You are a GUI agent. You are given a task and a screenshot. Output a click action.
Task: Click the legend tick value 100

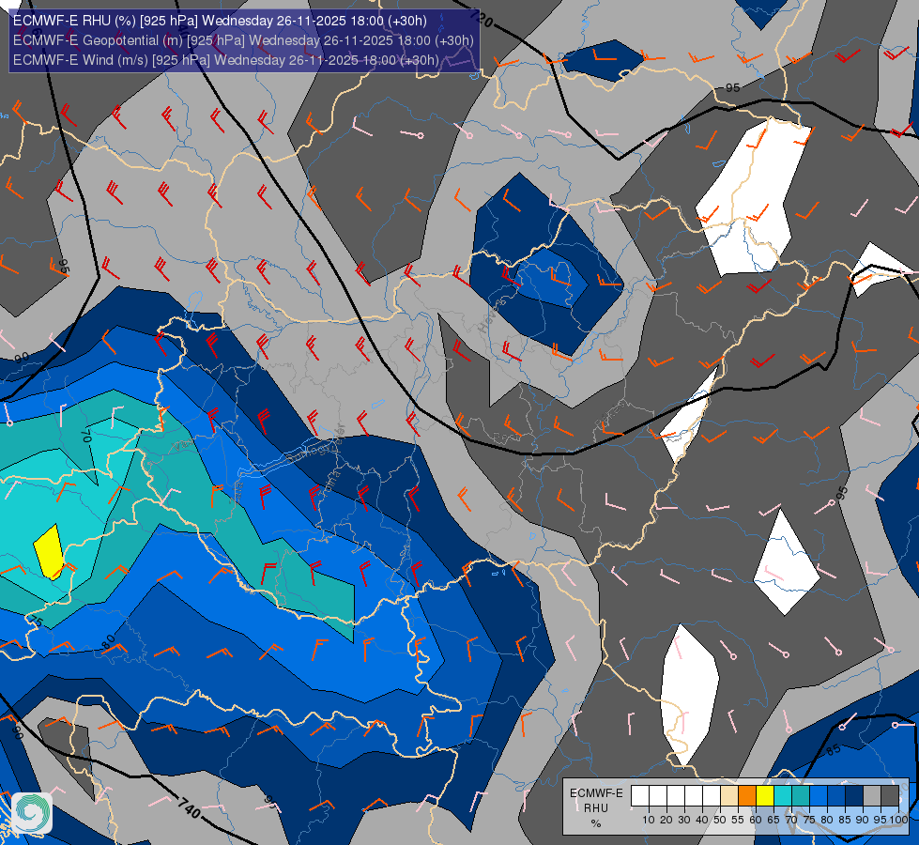pyautogui.click(x=898, y=820)
